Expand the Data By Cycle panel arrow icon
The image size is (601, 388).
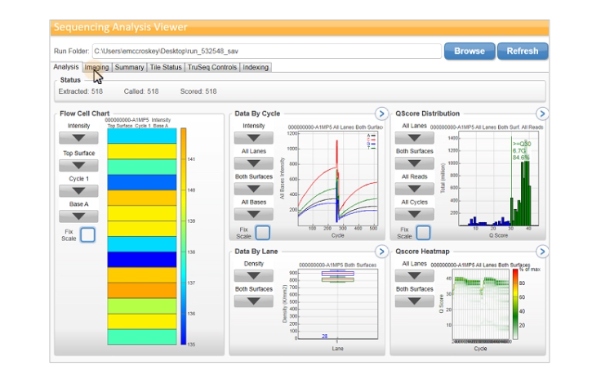click(381, 114)
